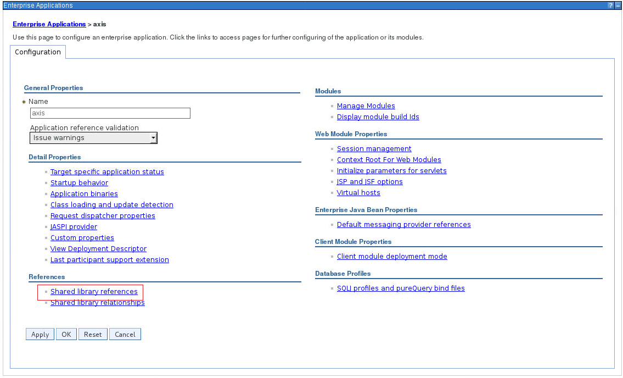Open Client module deployment mode
This screenshot has height=378, width=623.
[392, 256]
